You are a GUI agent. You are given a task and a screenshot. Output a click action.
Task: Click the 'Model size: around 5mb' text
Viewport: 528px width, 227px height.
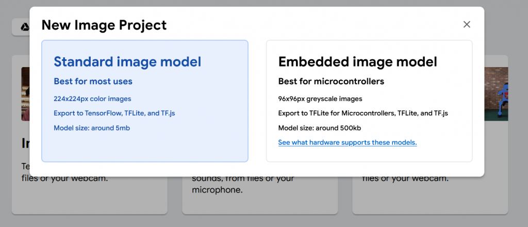(x=91, y=128)
